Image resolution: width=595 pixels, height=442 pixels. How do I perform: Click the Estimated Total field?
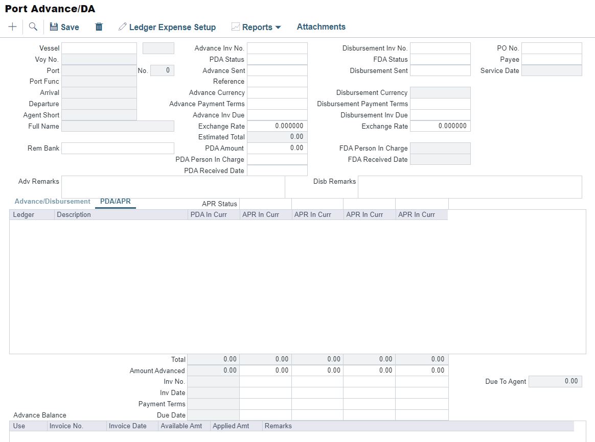pyautogui.click(x=277, y=137)
